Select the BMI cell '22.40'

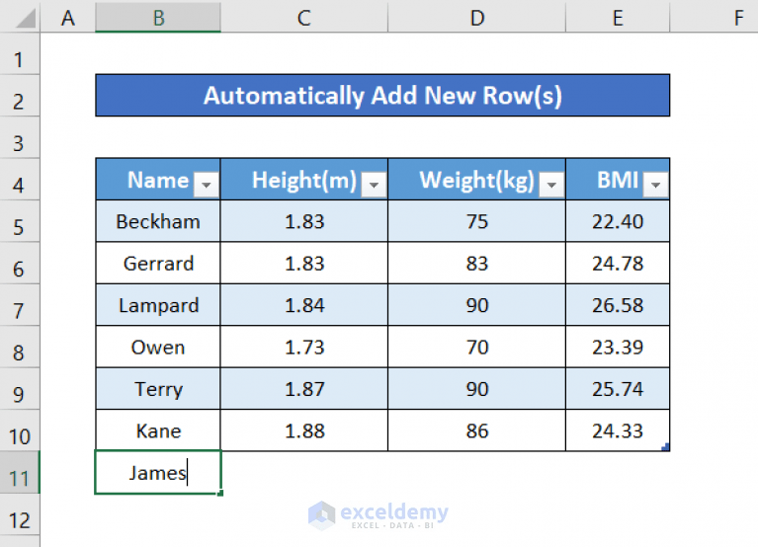618,221
